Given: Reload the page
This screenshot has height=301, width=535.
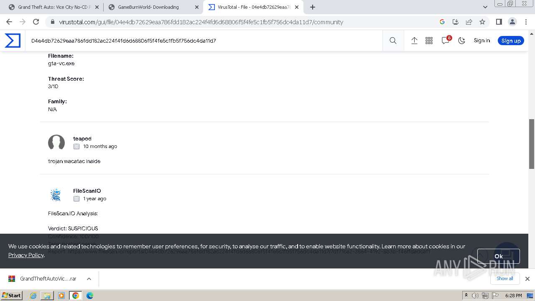Looking at the screenshot, I should click(x=36, y=22).
